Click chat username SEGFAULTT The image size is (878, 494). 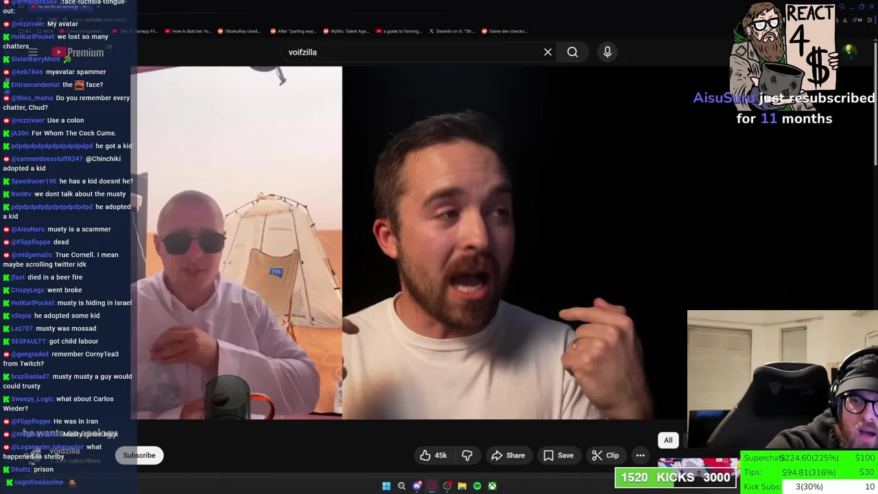pos(28,341)
